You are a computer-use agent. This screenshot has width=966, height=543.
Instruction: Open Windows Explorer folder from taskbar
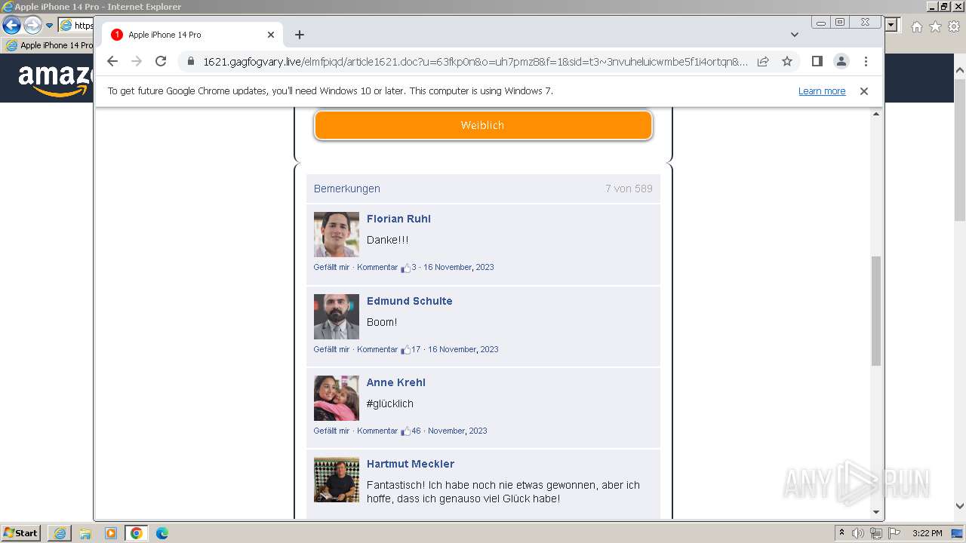85,533
